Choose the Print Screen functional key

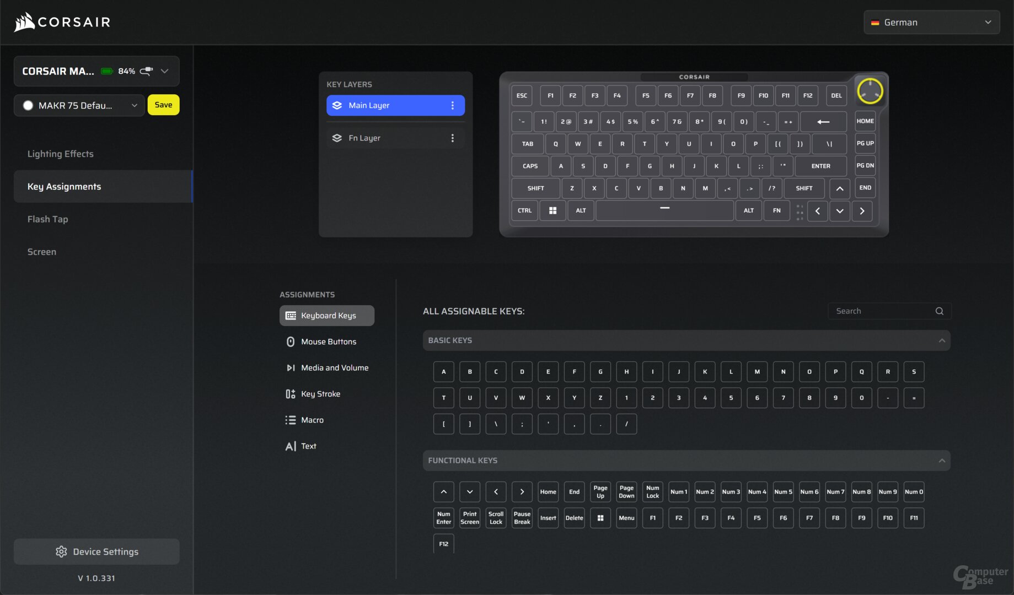point(470,518)
